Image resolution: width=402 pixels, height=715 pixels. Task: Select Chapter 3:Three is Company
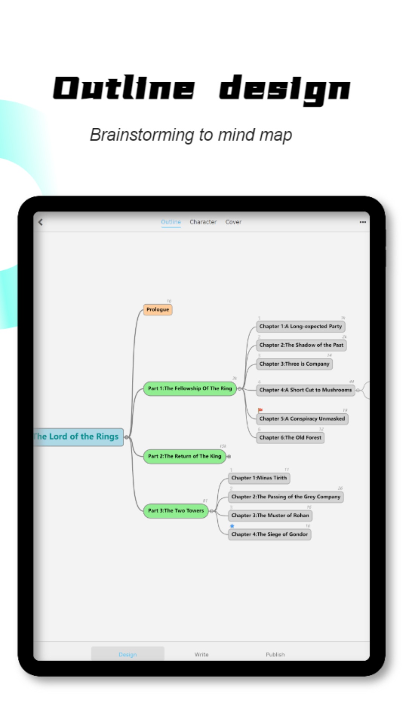[x=294, y=364]
